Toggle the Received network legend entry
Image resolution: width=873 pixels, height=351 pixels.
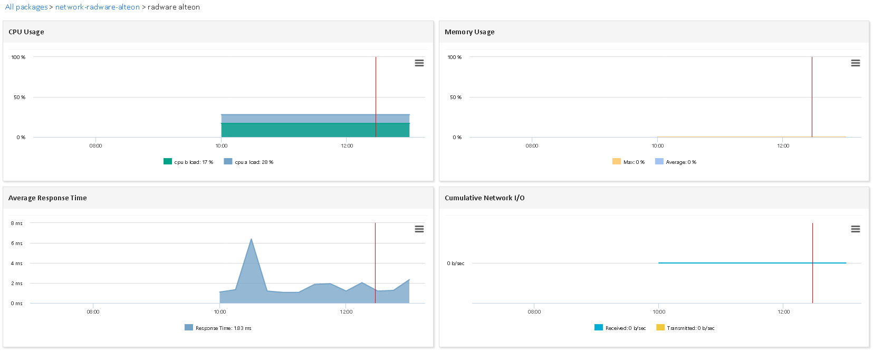(626, 328)
